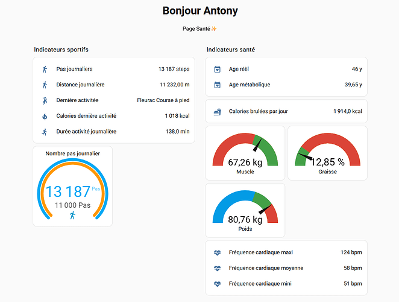Click the 124 bpm max heart rate value

tap(351, 252)
